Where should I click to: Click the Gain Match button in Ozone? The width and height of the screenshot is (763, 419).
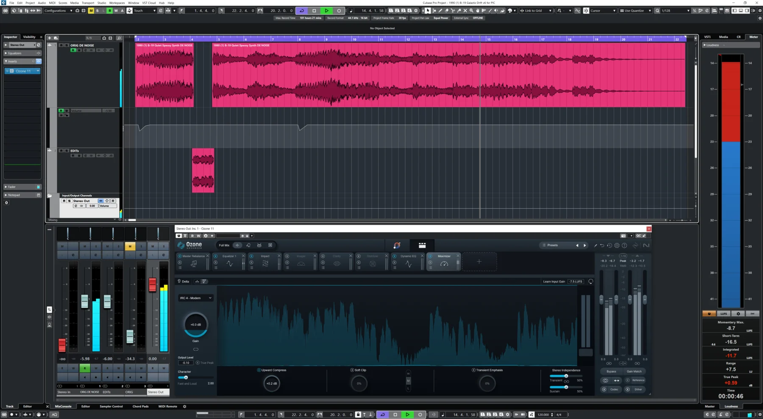pyautogui.click(x=634, y=371)
